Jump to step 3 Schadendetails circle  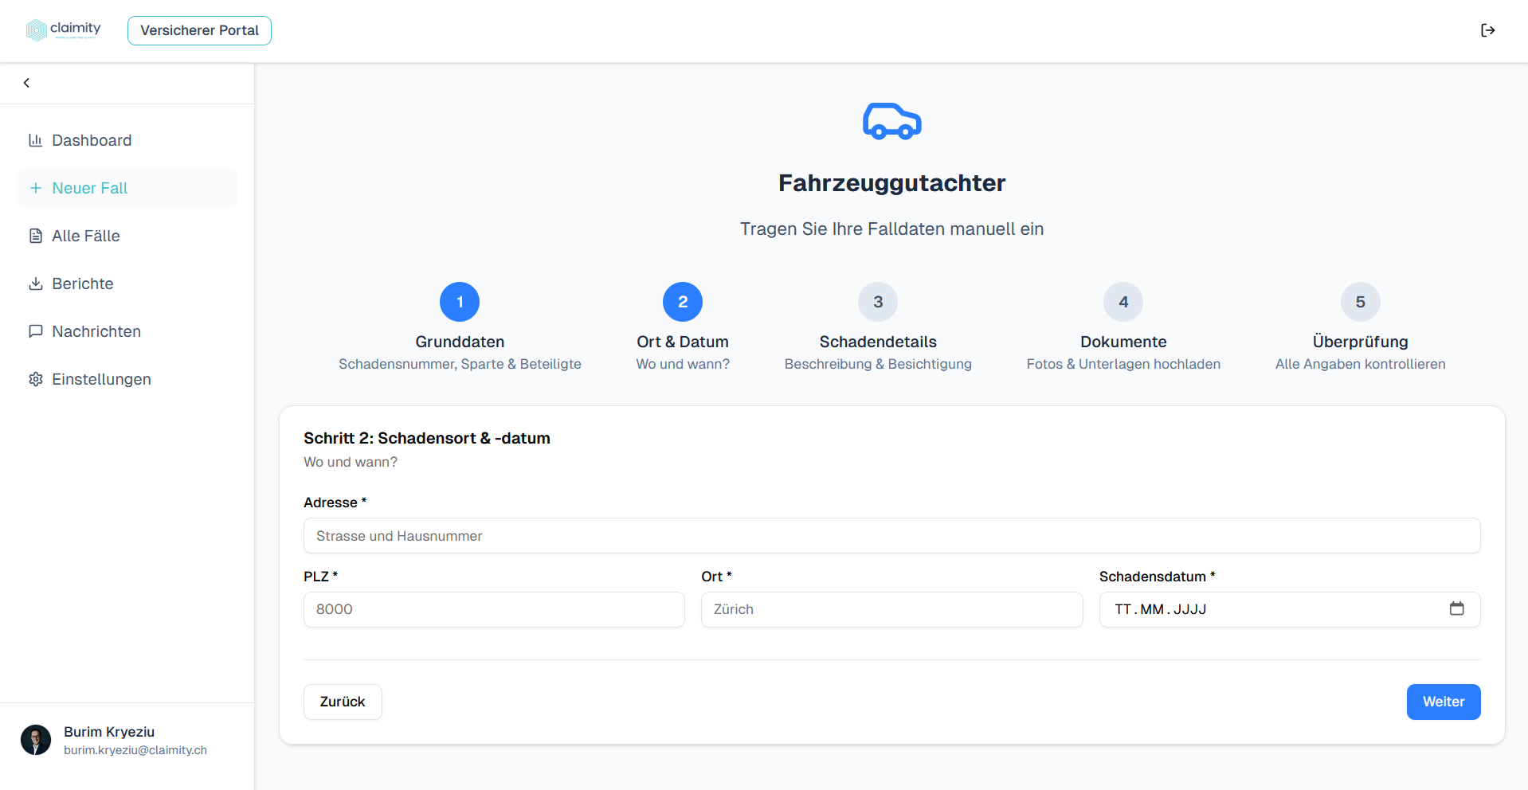[x=878, y=302]
